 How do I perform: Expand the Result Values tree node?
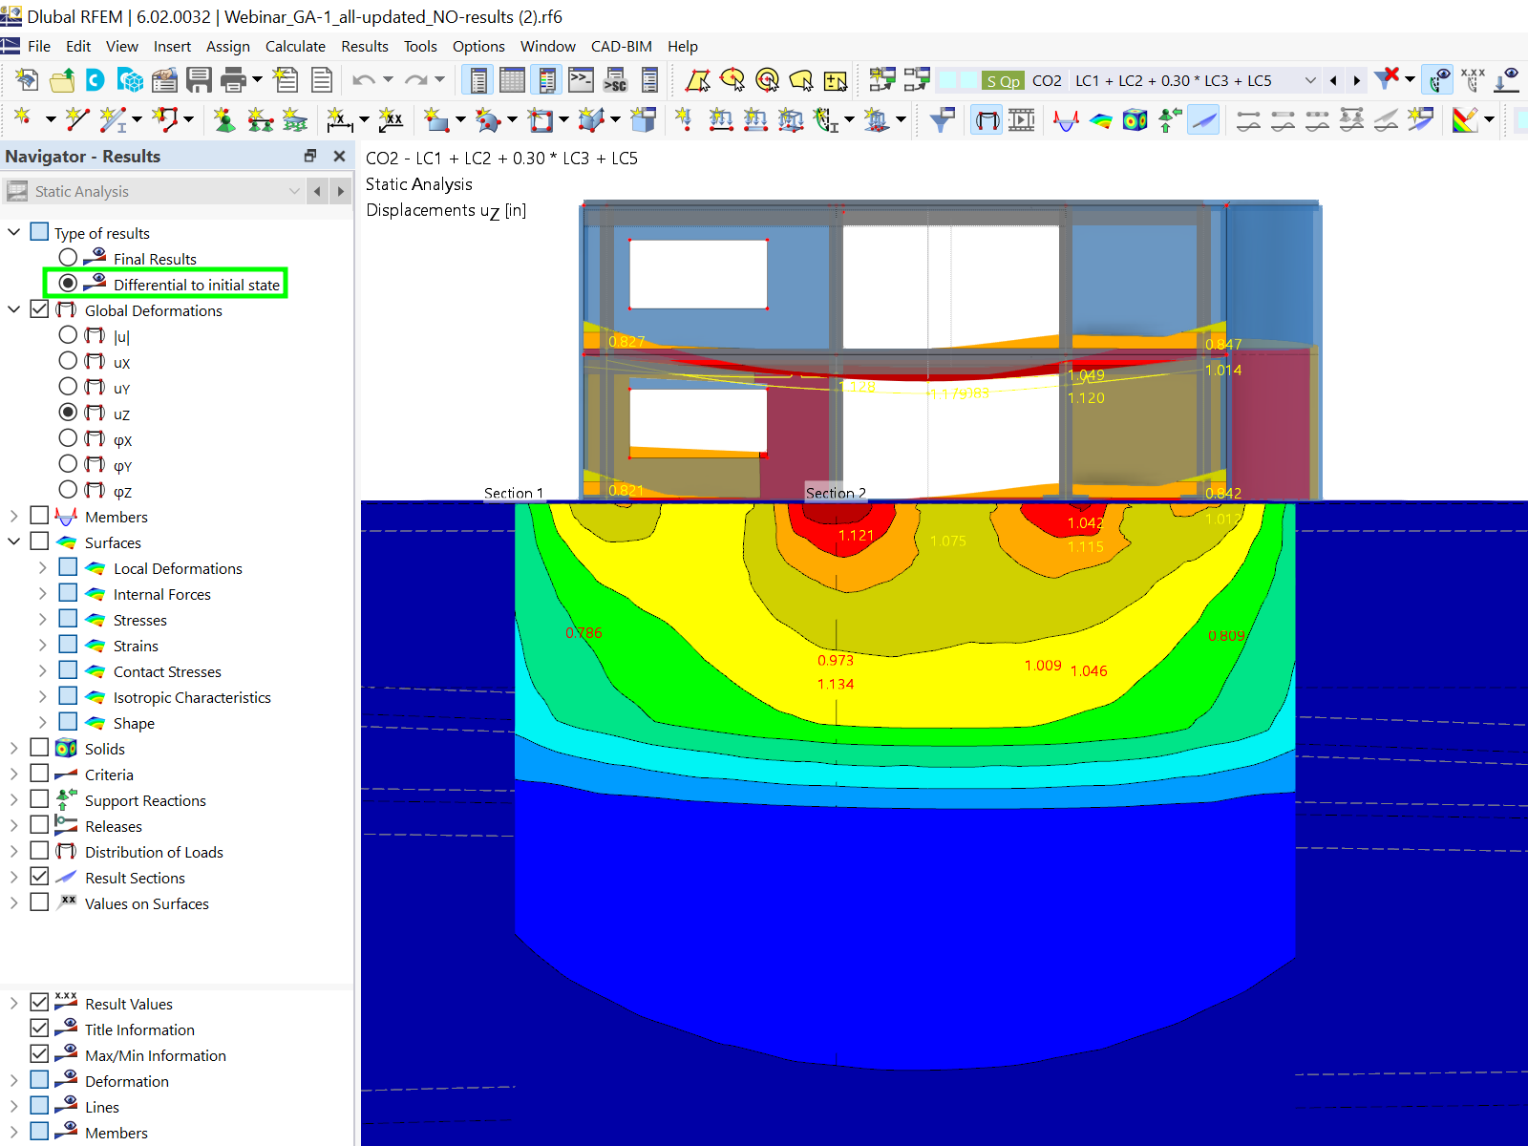(13, 1003)
